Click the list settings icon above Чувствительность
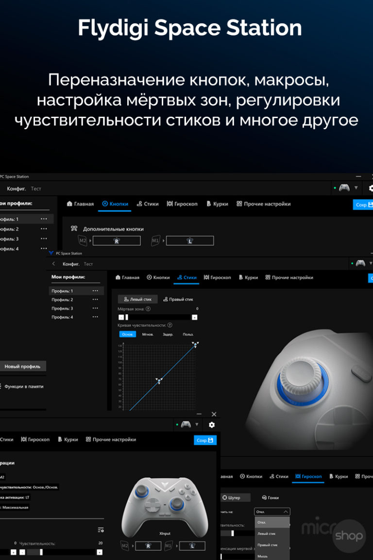 [101, 530]
